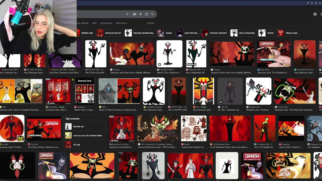The height and width of the screenshot is (181, 322).
Task: Open the Screen Rant Must-See Episodes image
Action: coord(295,91)
